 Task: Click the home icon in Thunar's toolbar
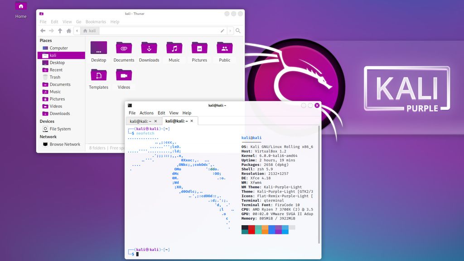pyautogui.click(x=68, y=30)
